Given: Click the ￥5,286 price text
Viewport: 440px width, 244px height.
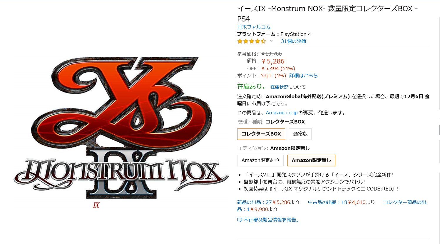Looking at the screenshot, I should point(273,61).
